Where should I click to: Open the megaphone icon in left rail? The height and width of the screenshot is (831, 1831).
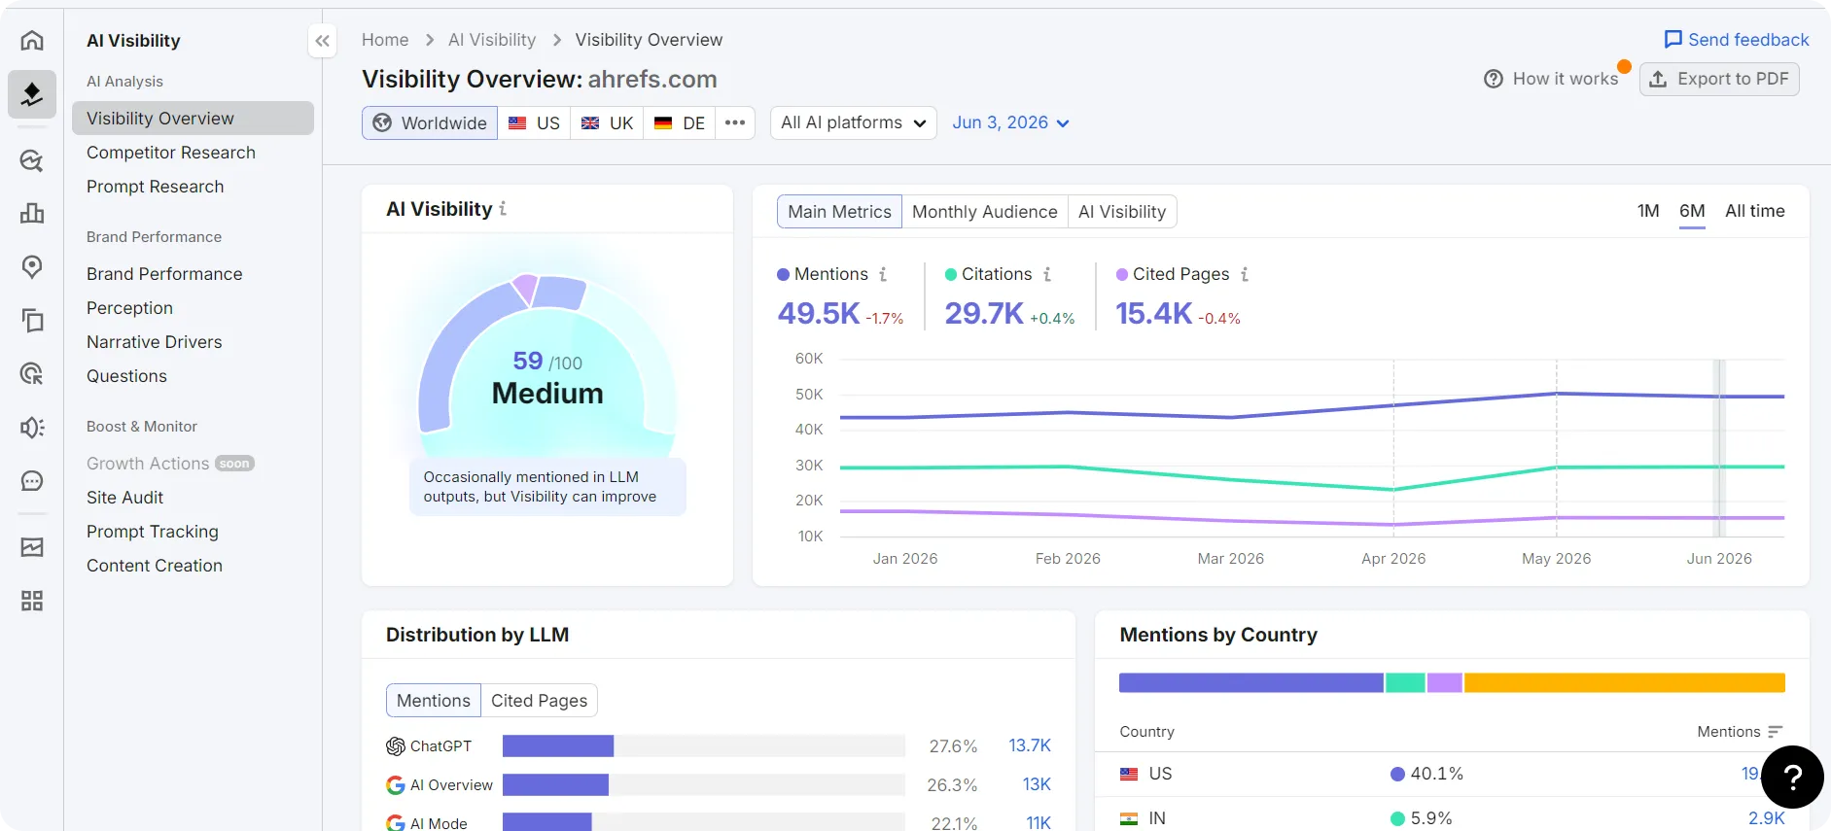click(x=32, y=428)
